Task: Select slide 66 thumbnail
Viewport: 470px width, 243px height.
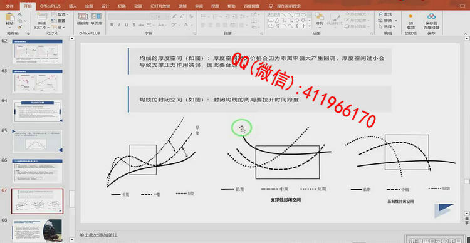Action: 37,171
